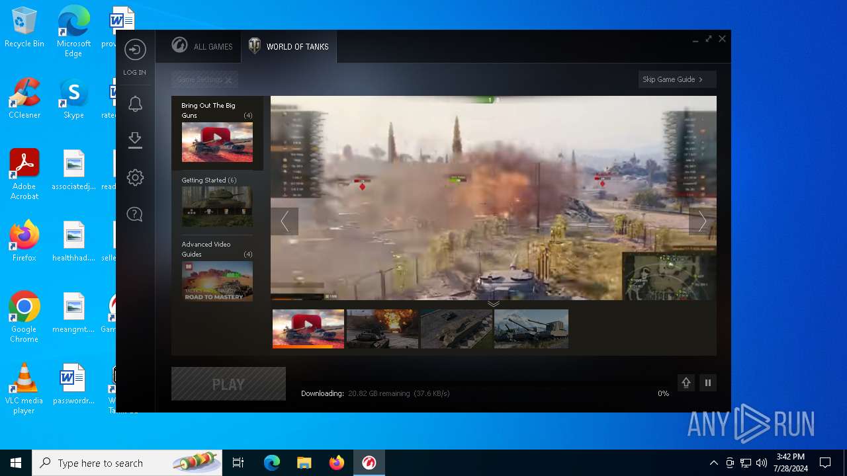Open File Explorer from taskbar
This screenshot has height=476, width=847.
pos(304,463)
